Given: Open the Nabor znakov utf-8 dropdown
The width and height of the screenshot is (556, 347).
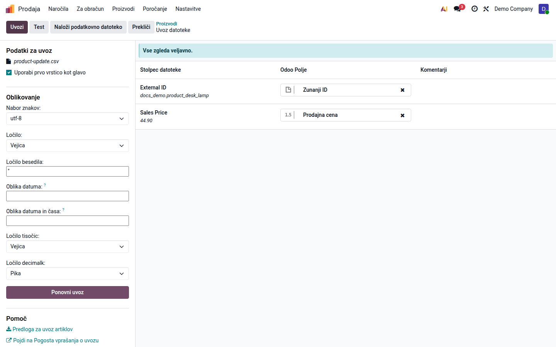Looking at the screenshot, I should click(x=68, y=119).
